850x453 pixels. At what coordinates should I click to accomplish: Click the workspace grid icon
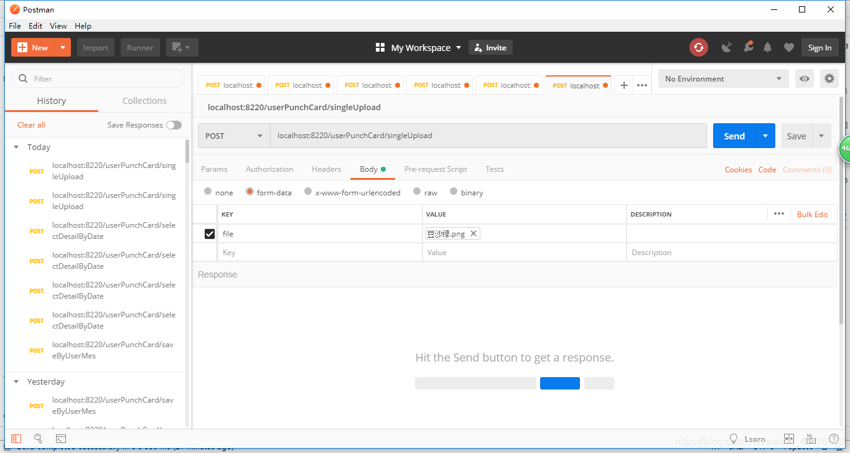pos(380,47)
